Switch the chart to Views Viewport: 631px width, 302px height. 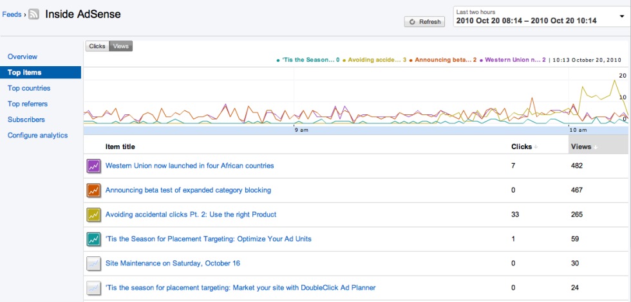point(120,46)
